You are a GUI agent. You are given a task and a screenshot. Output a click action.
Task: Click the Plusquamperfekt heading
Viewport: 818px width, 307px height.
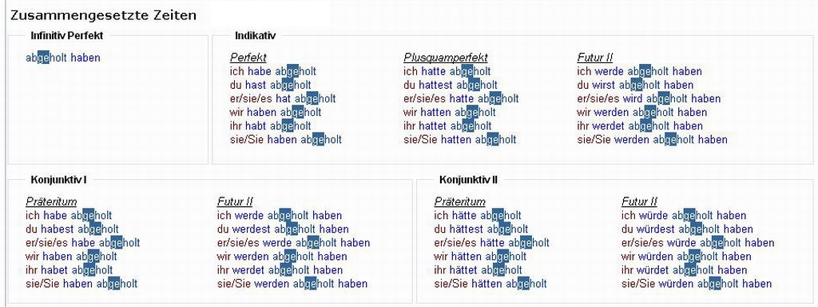click(446, 58)
